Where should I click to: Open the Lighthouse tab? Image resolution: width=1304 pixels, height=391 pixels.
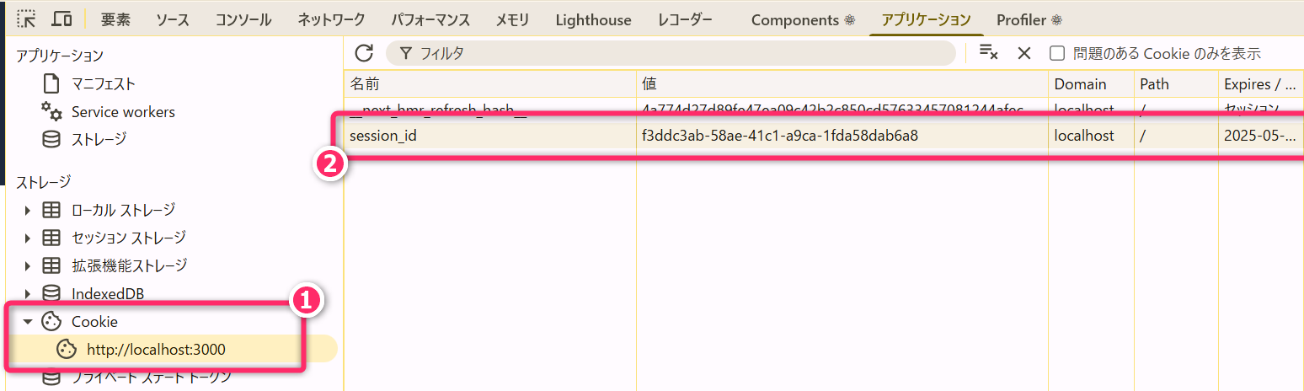pyautogui.click(x=593, y=19)
